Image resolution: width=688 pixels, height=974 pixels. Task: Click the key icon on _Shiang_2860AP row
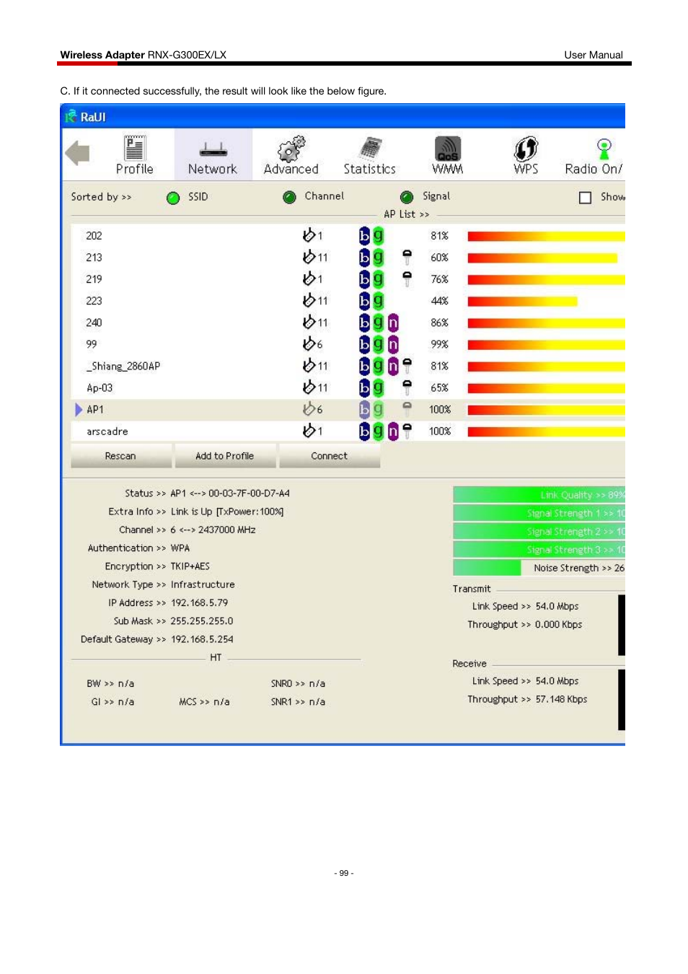407,366
